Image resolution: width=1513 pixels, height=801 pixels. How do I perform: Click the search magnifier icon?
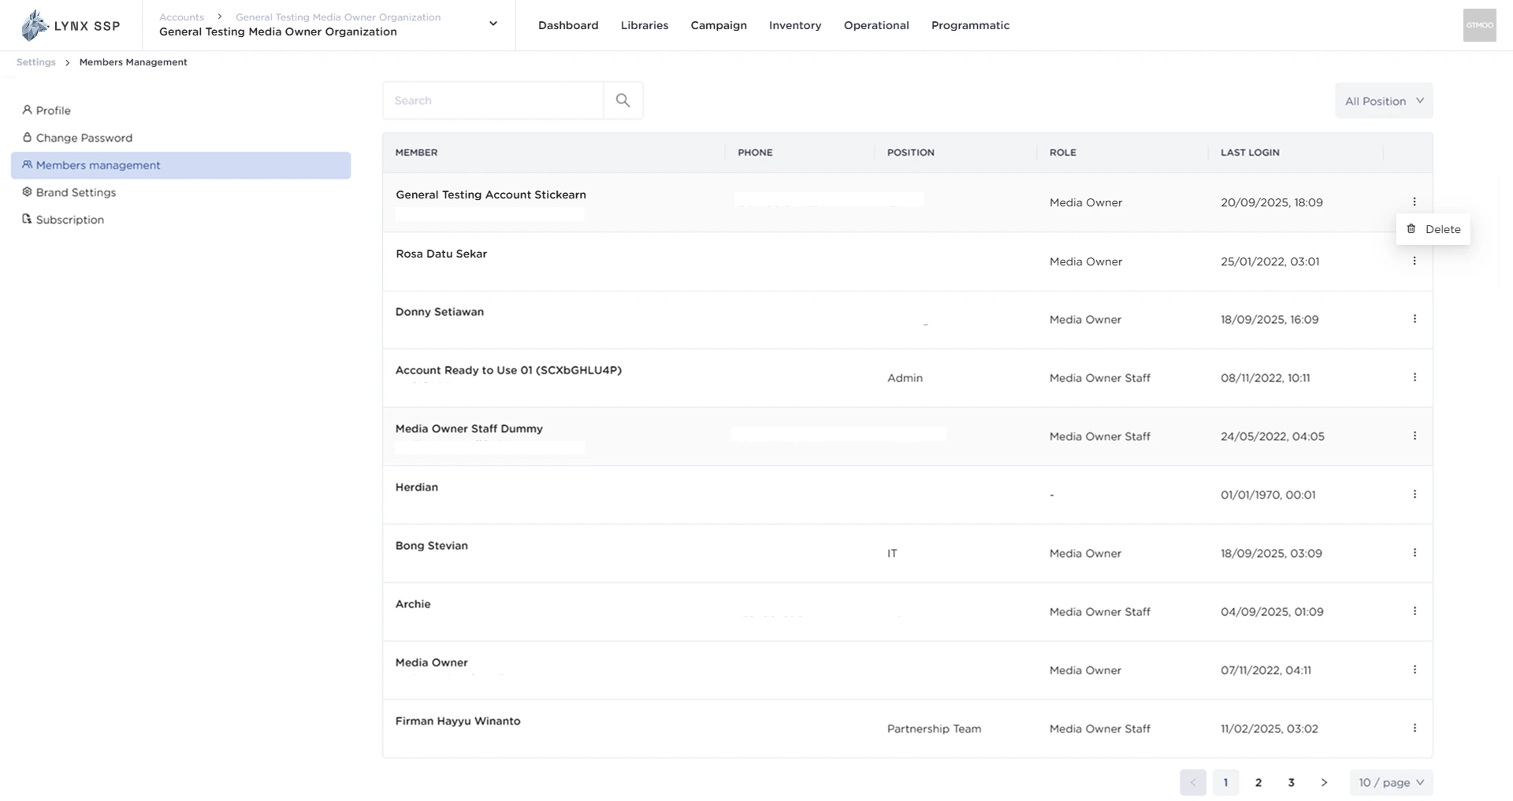pyautogui.click(x=623, y=100)
